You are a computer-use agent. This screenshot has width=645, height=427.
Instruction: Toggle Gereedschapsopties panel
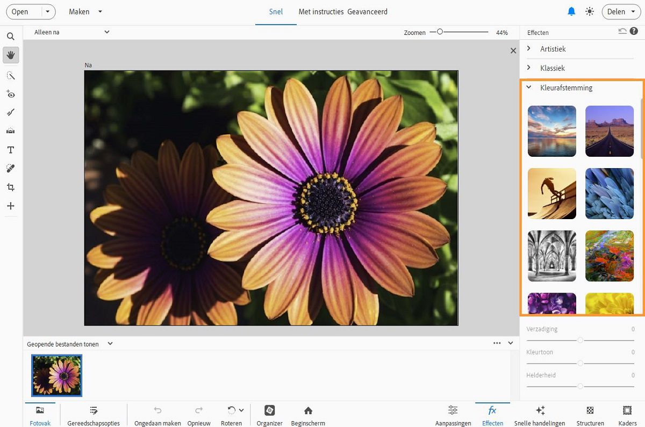94,415
